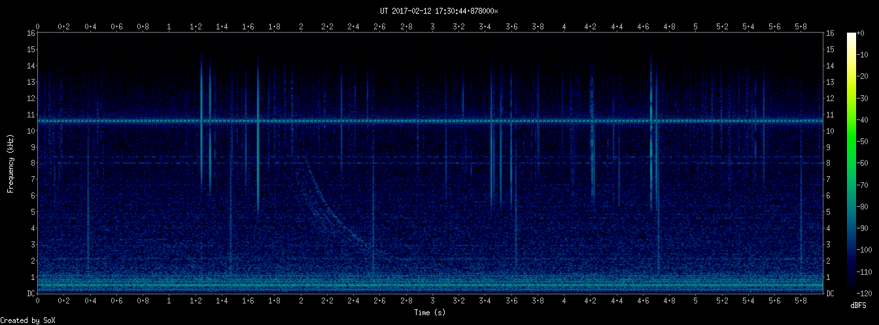Screen dimensions: 879x325
Task: Click the 8 kHz tick on the right axis
Action: click(829, 163)
